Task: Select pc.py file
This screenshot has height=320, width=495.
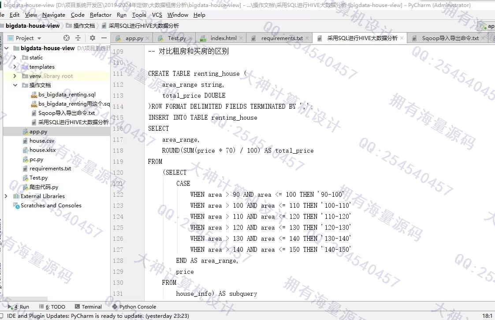Action: pos(33,159)
